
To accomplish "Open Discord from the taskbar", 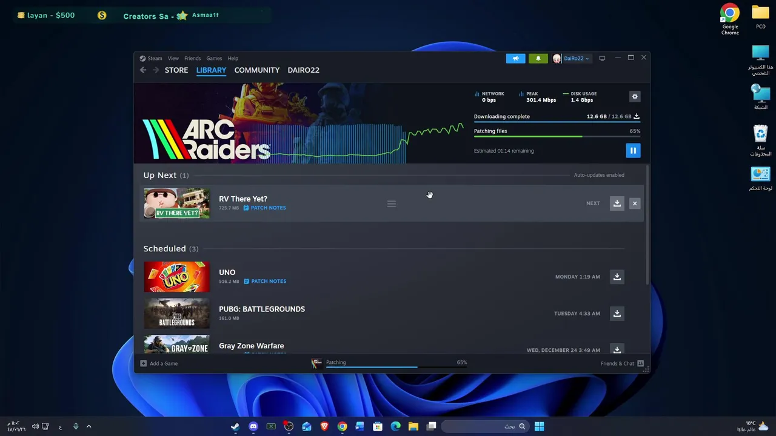I will 253,426.
